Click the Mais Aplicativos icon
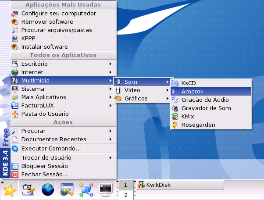This screenshot has height=200, width=264. [15, 97]
